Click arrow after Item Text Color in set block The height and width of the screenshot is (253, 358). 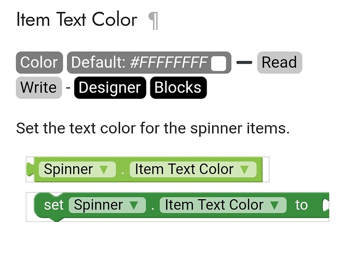(274, 205)
